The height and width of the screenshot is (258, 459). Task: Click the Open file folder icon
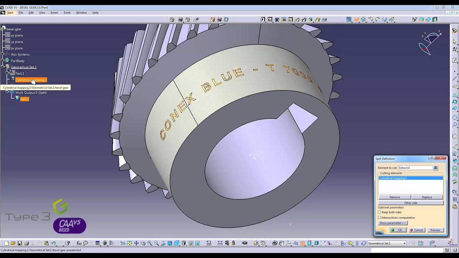tap(13, 243)
